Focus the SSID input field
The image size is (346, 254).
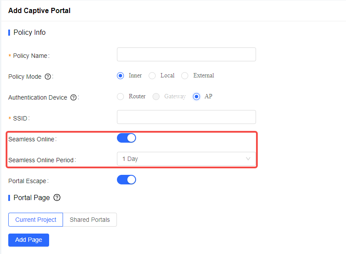pos(186,117)
